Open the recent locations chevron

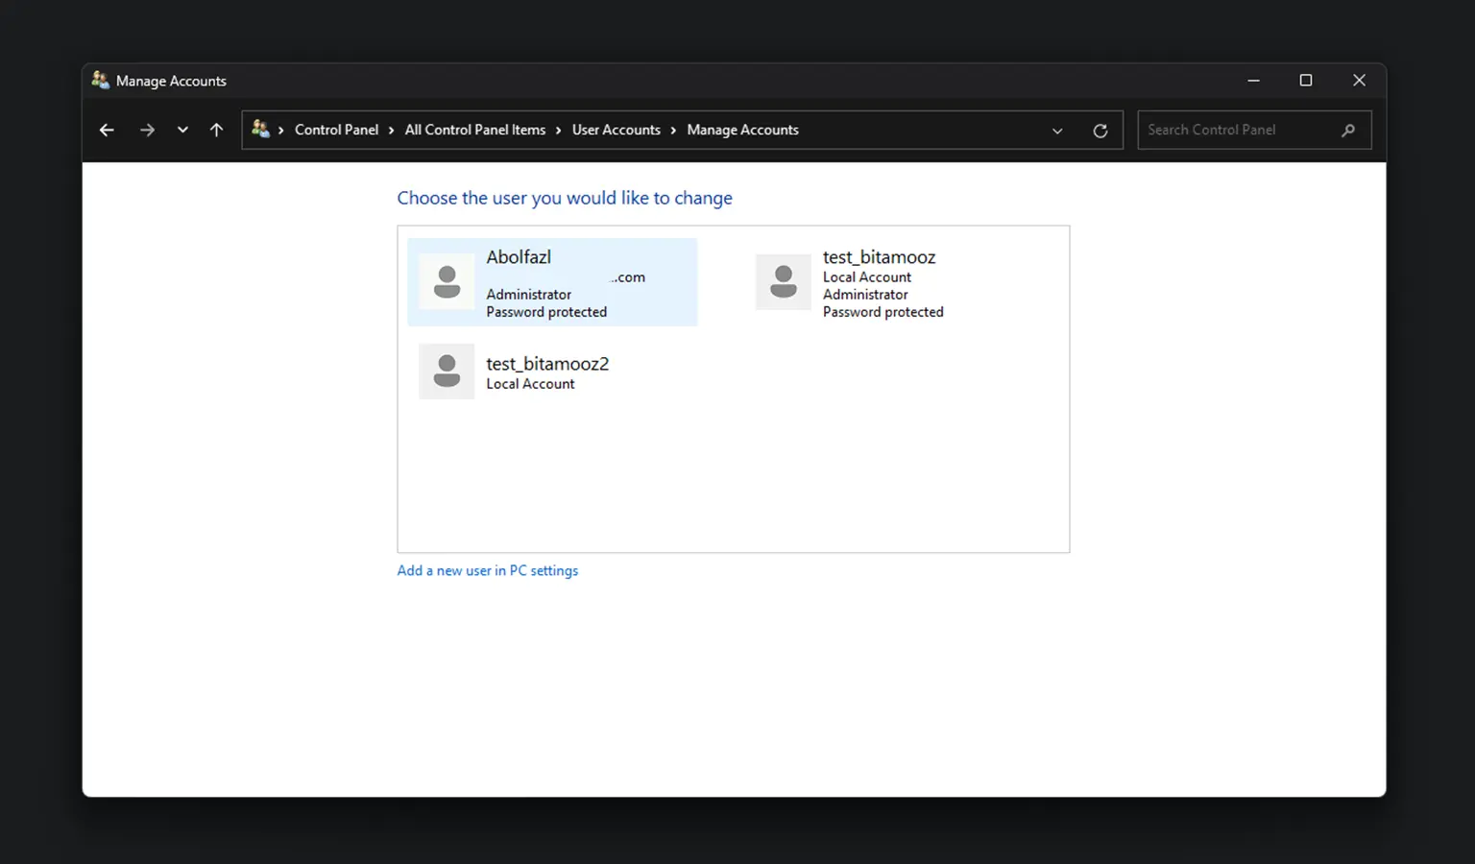click(x=182, y=131)
